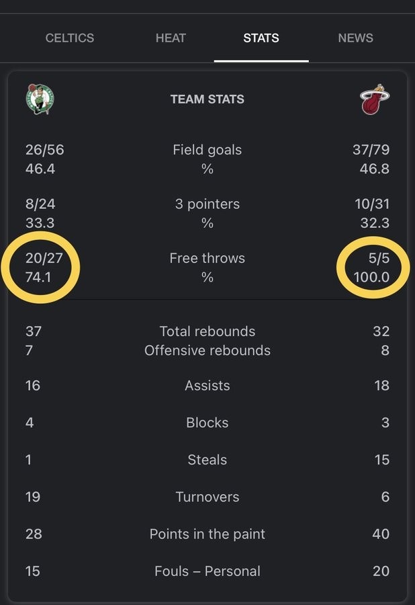Select the Turnovers row label
Screen dimensions: 415x605
click(x=207, y=497)
